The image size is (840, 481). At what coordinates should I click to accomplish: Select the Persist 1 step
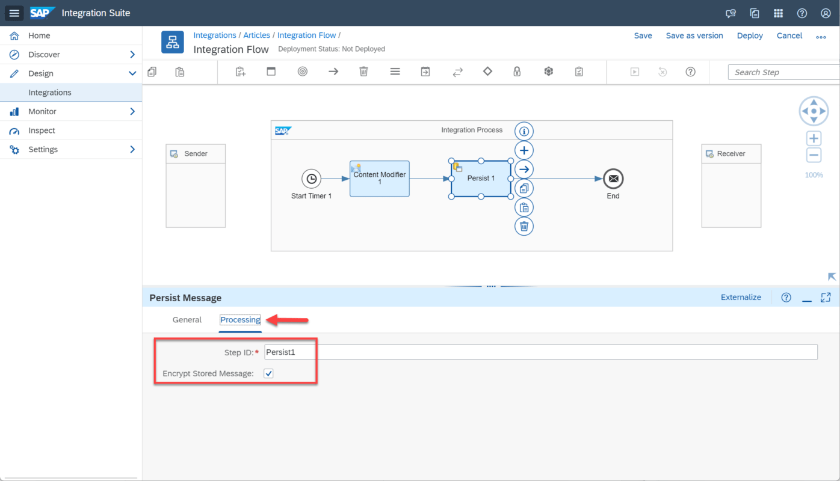[481, 179]
